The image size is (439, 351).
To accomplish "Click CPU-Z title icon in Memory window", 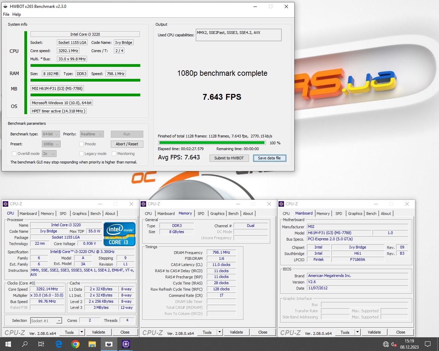I will tap(144, 204).
